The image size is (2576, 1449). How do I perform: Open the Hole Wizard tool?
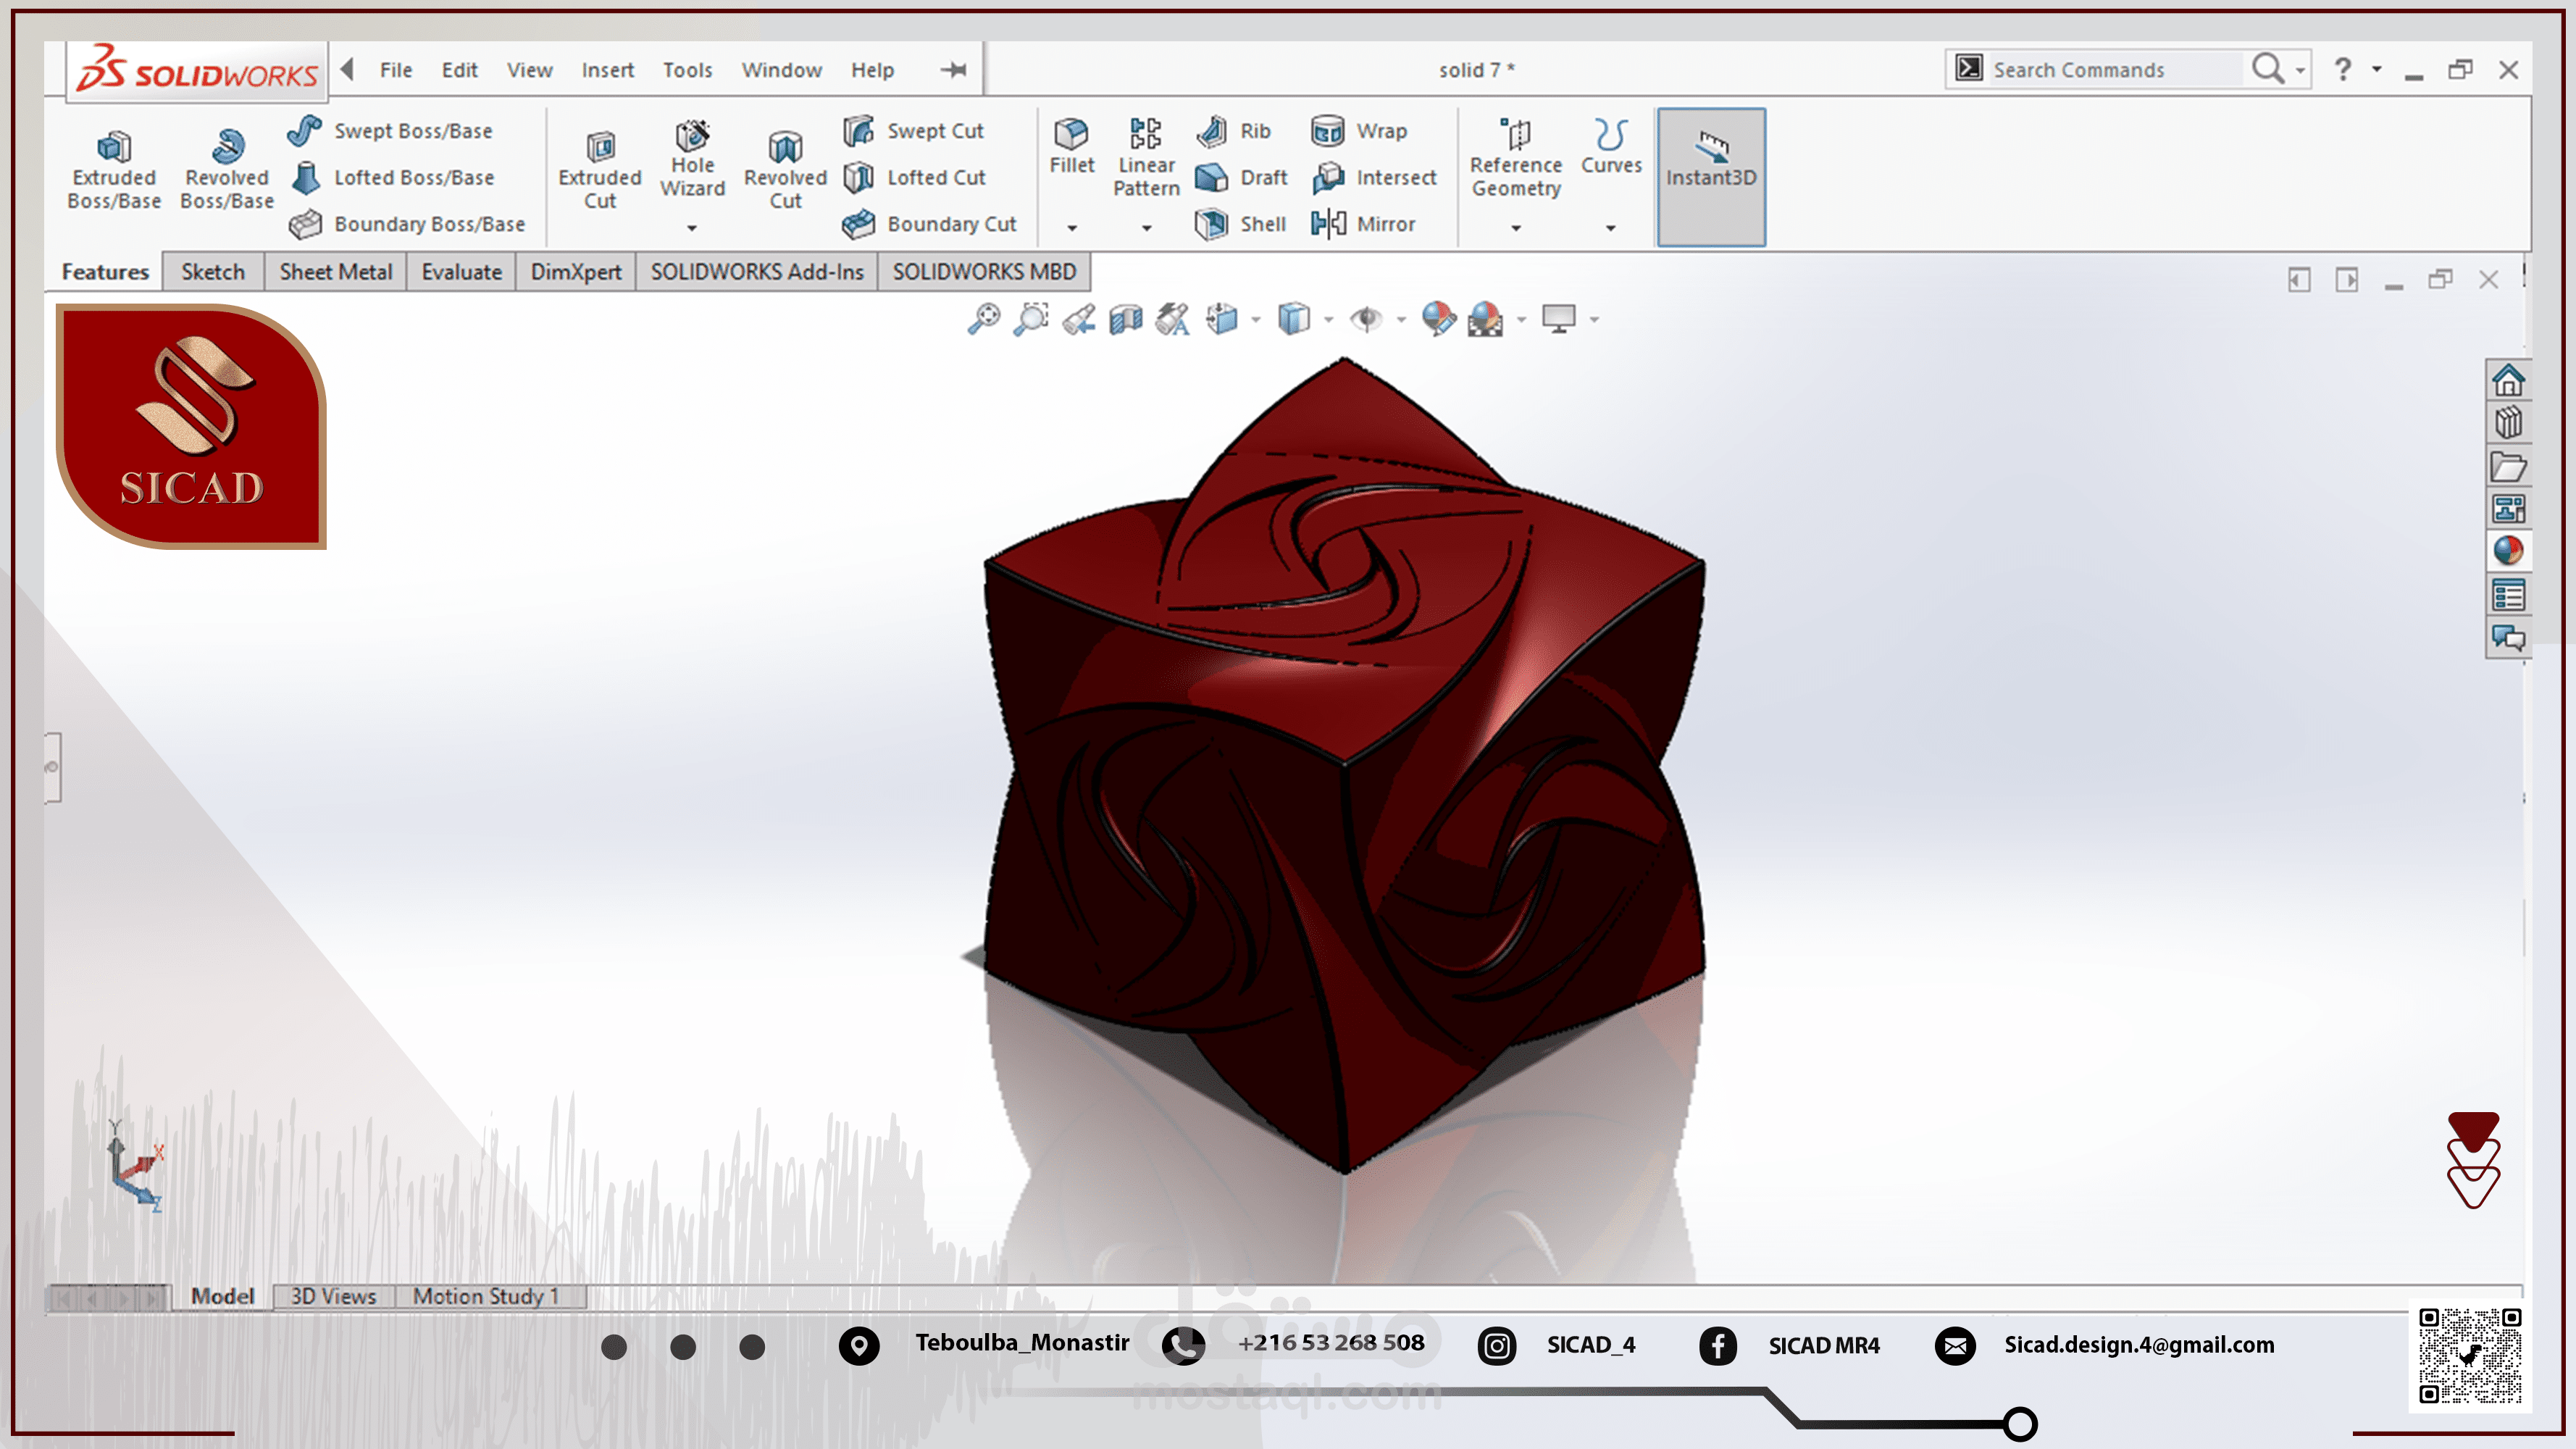click(x=692, y=160)
